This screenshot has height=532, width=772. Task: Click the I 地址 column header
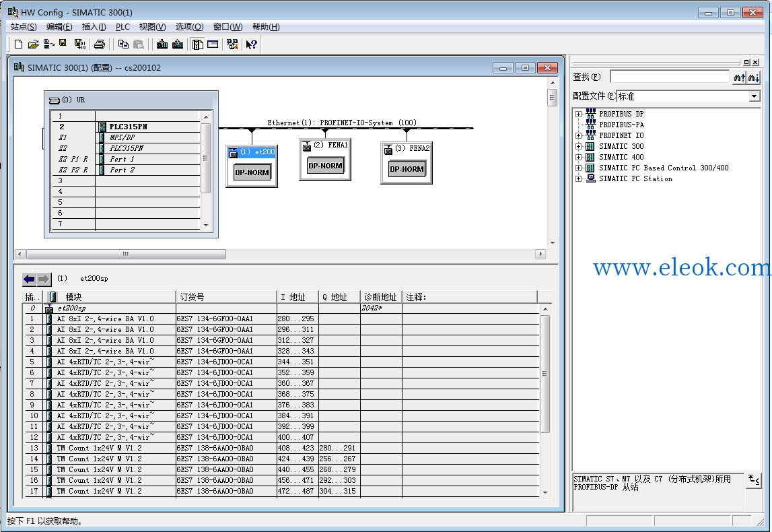297,297
